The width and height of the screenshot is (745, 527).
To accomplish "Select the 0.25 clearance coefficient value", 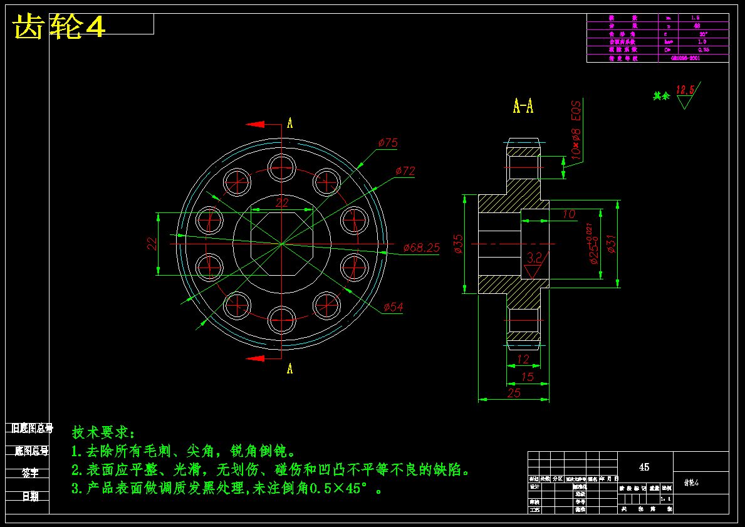I will click(x=704, y=50).
